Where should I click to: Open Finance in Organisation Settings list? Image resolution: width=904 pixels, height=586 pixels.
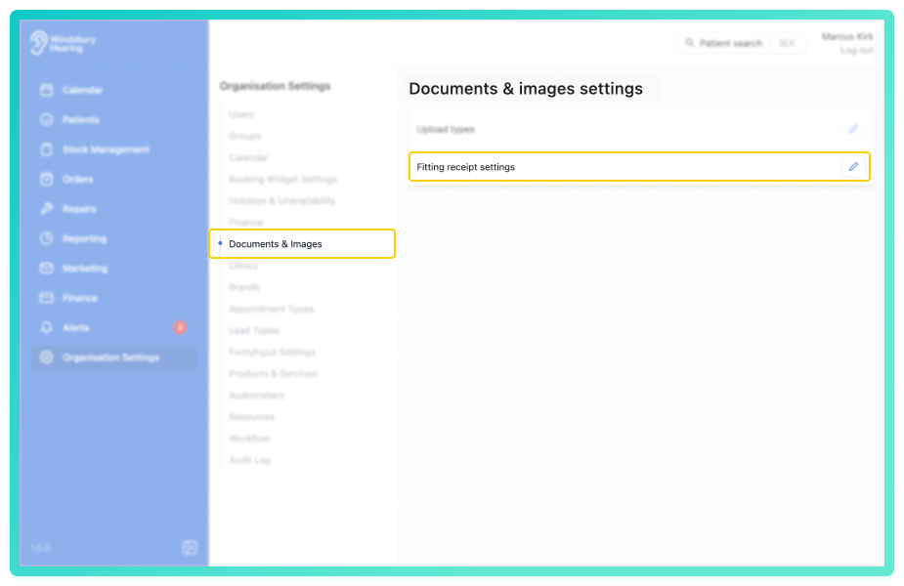click(245, 223)
